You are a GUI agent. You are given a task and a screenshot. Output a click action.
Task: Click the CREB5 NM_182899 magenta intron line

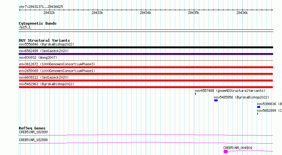pos(146,135)
